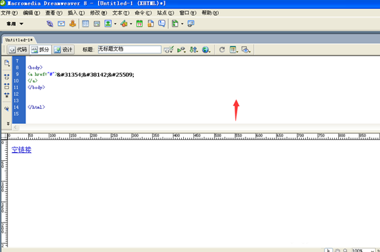Click the <body> tag on line 8
This screenshot has width=380, height=252.
(35, 68)
